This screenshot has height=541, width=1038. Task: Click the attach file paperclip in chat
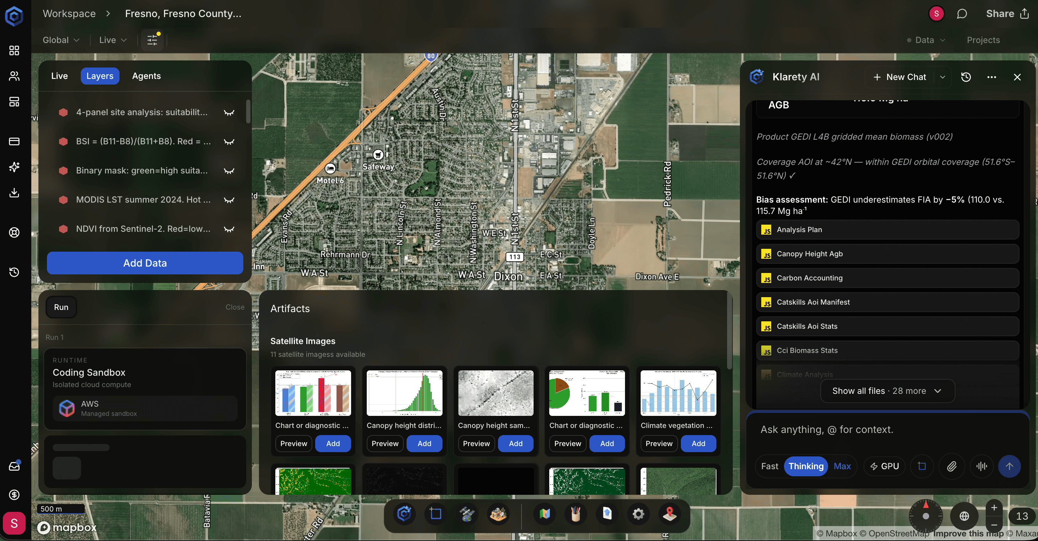(952, 466)
